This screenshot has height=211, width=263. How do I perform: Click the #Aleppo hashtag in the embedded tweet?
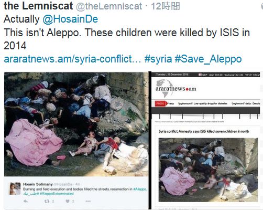(x=140, y=189)
